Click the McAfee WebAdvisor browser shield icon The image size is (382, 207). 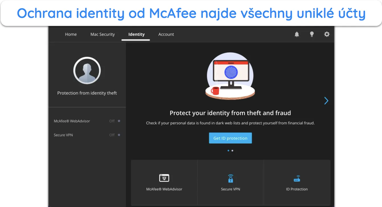[x=164, y=178]
